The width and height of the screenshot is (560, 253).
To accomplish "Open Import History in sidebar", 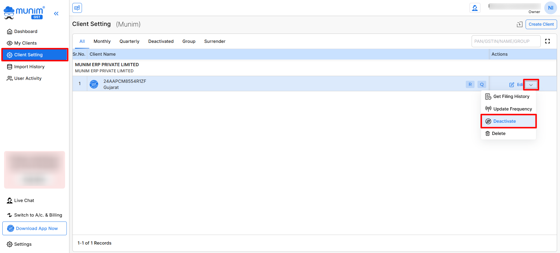I will (x=29, y=67).
